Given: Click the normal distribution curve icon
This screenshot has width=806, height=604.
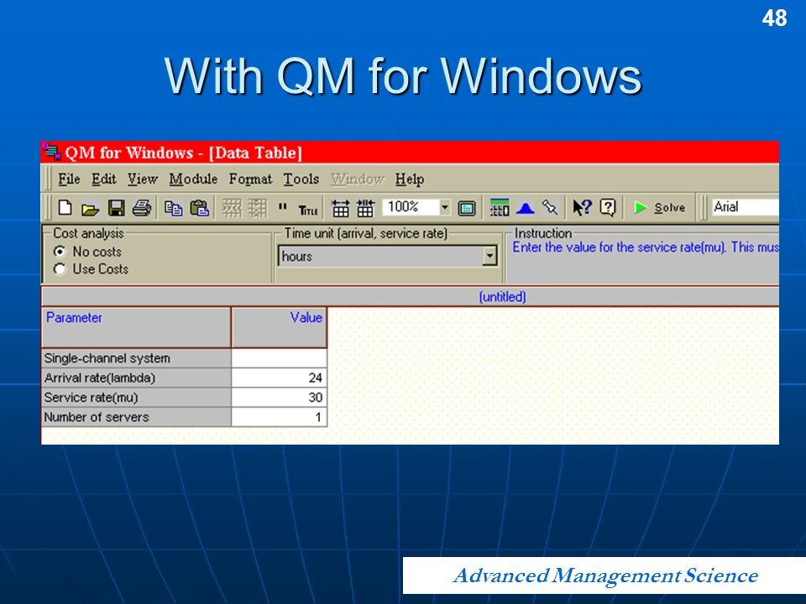Looking at the screenshot, I should point(525,208).
